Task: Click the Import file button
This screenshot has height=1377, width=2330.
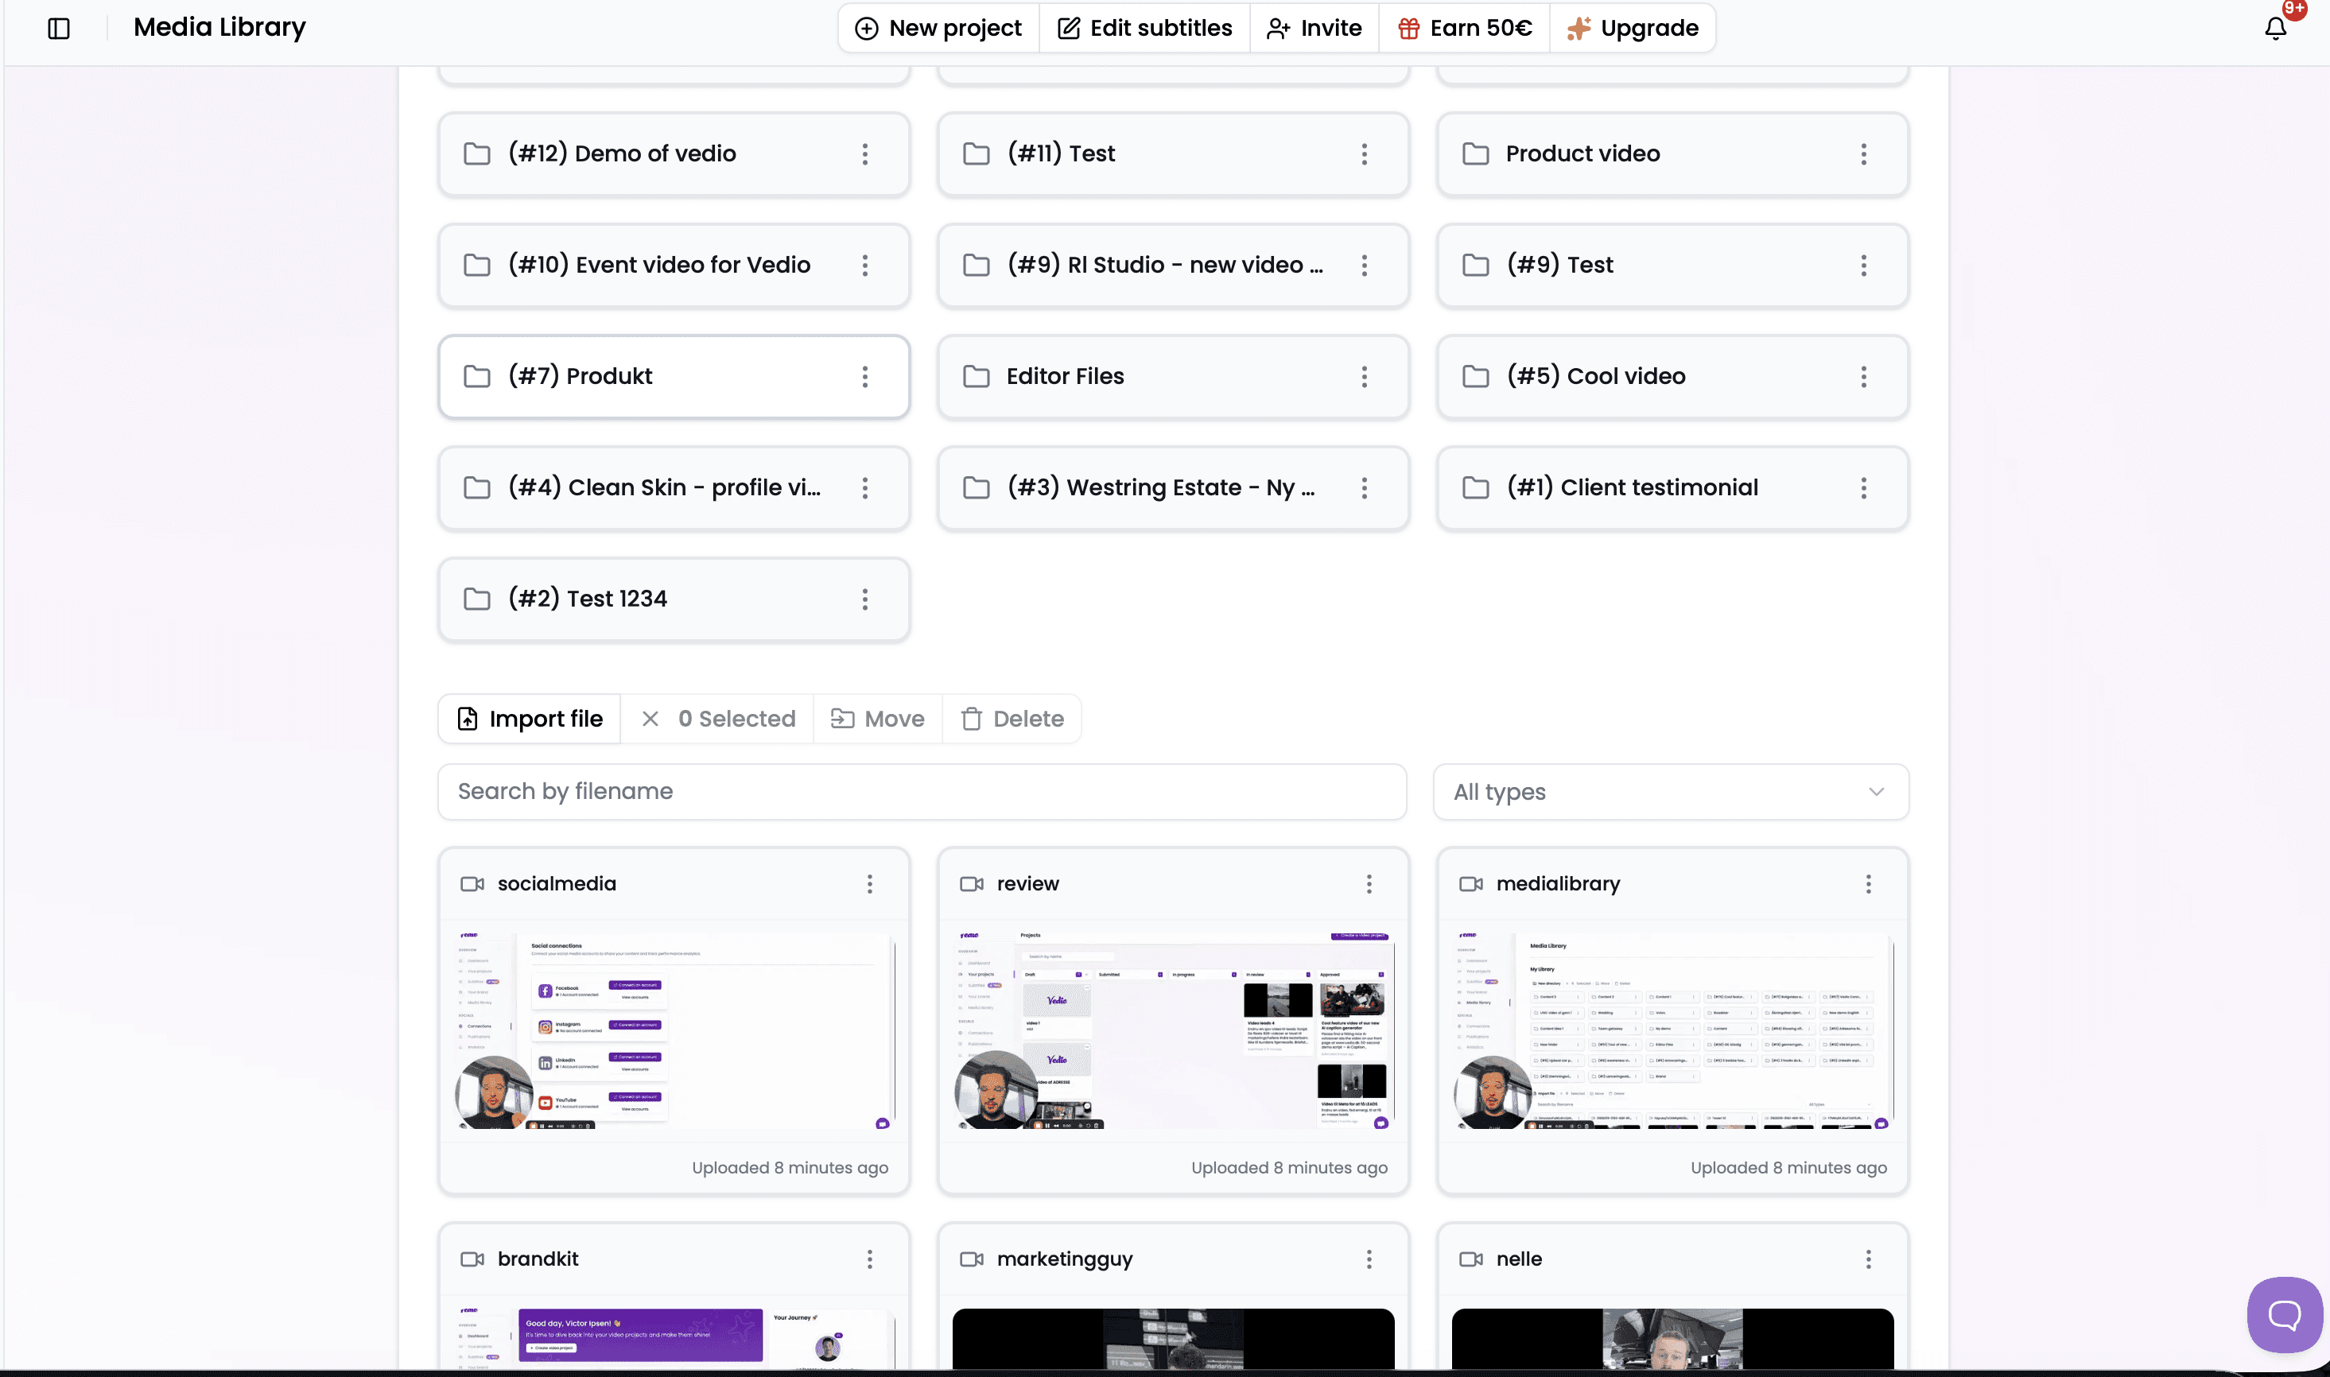Action: tap(530, 718)
